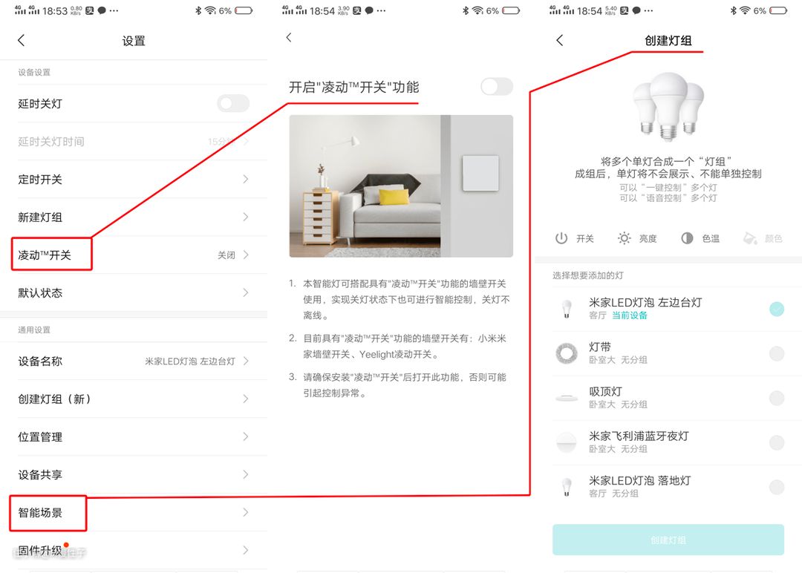
Task: Open 定时开关 chevron arrow
Action: point(246,180)
